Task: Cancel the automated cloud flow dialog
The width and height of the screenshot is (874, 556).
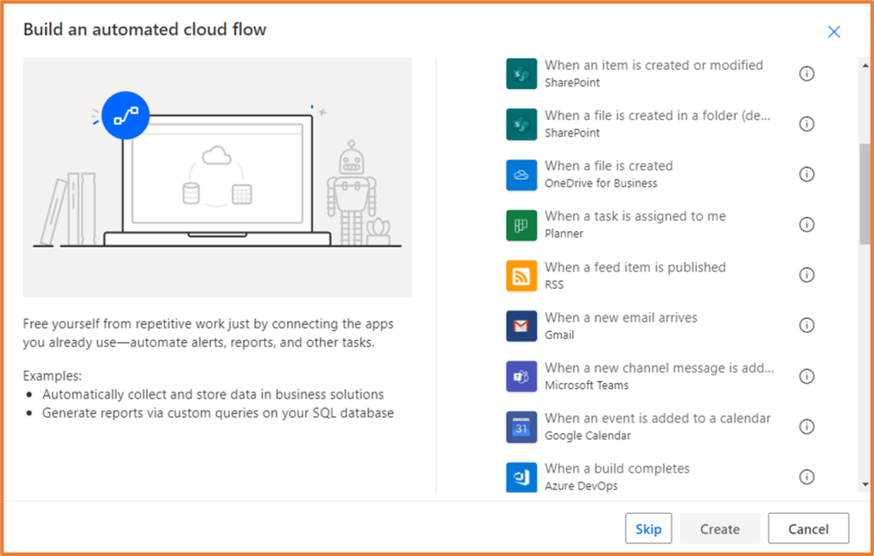Action: pos(808,528)
